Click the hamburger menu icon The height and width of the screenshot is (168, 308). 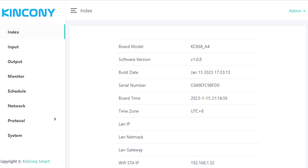pos(73,11)
